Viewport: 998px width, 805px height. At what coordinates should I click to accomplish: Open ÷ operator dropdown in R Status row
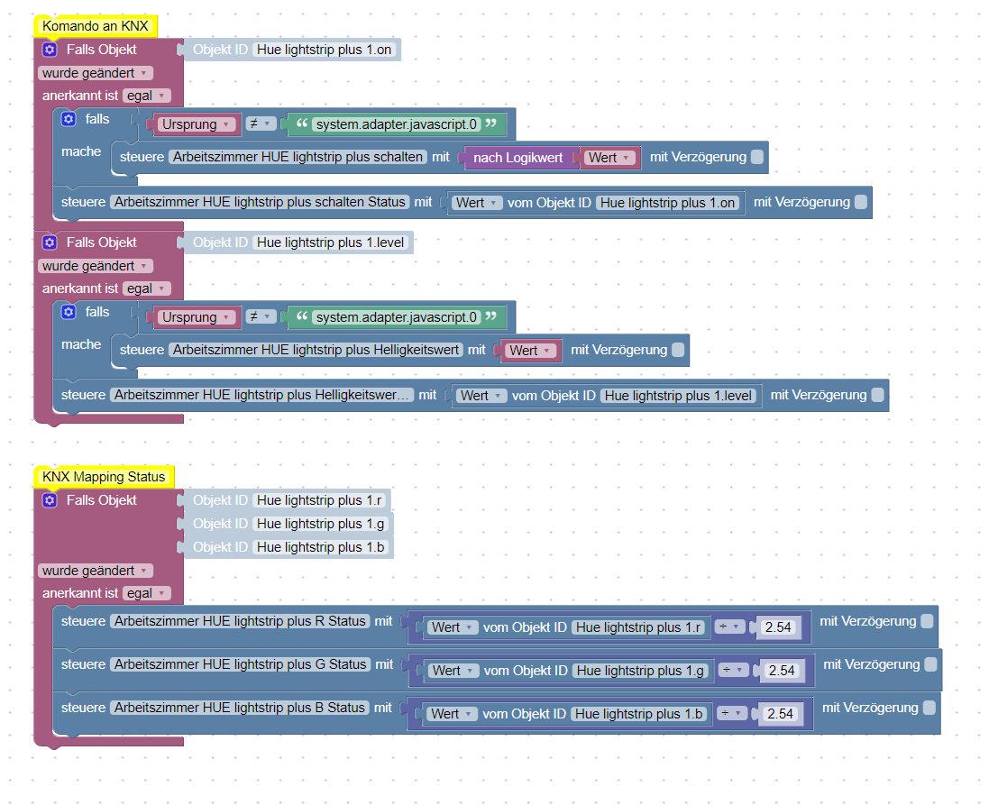pyautogui.click(x=730, y=627)
